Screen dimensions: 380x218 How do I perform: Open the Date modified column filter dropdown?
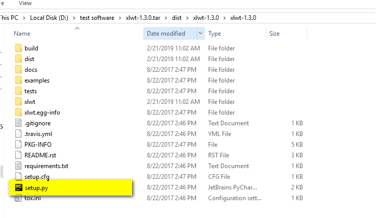click(200, 33)
